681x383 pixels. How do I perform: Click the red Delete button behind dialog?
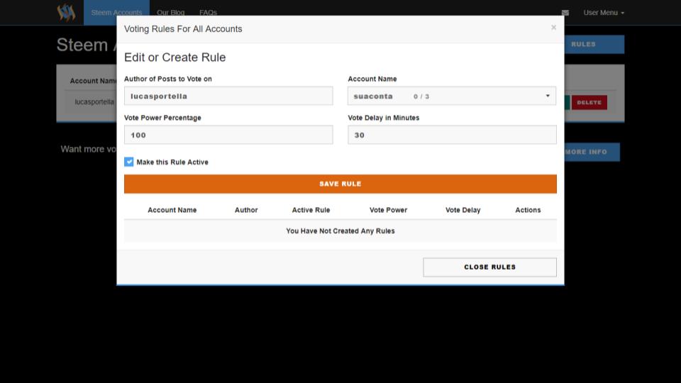[x=589, y=102]
